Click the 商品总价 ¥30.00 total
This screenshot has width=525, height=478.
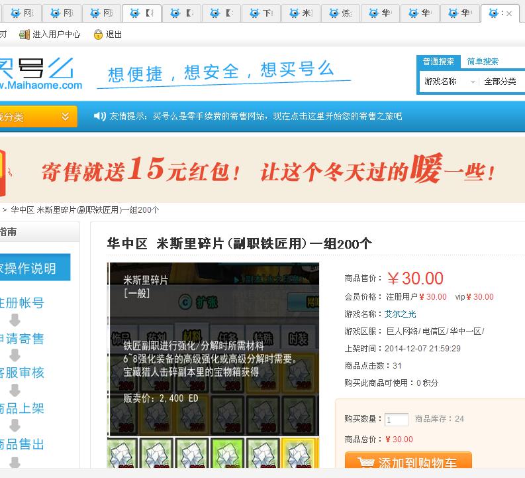coord(379,440)
